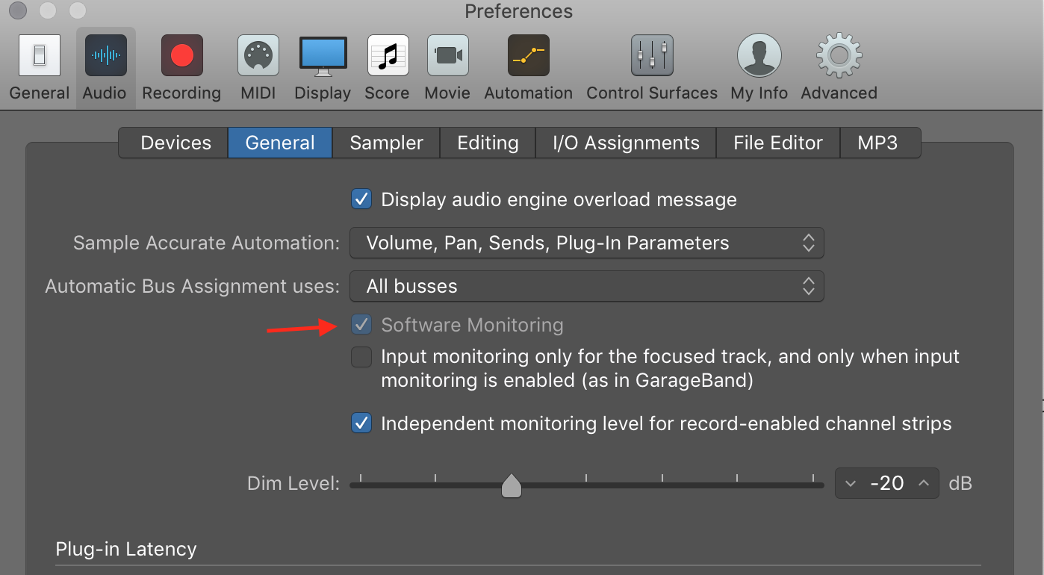Screen dimensions: 1044x575
Task: Switch to the Devices tab
Action: click(175, 143)
